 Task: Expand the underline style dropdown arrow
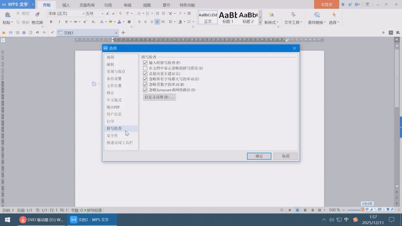[x=71, y=22]
